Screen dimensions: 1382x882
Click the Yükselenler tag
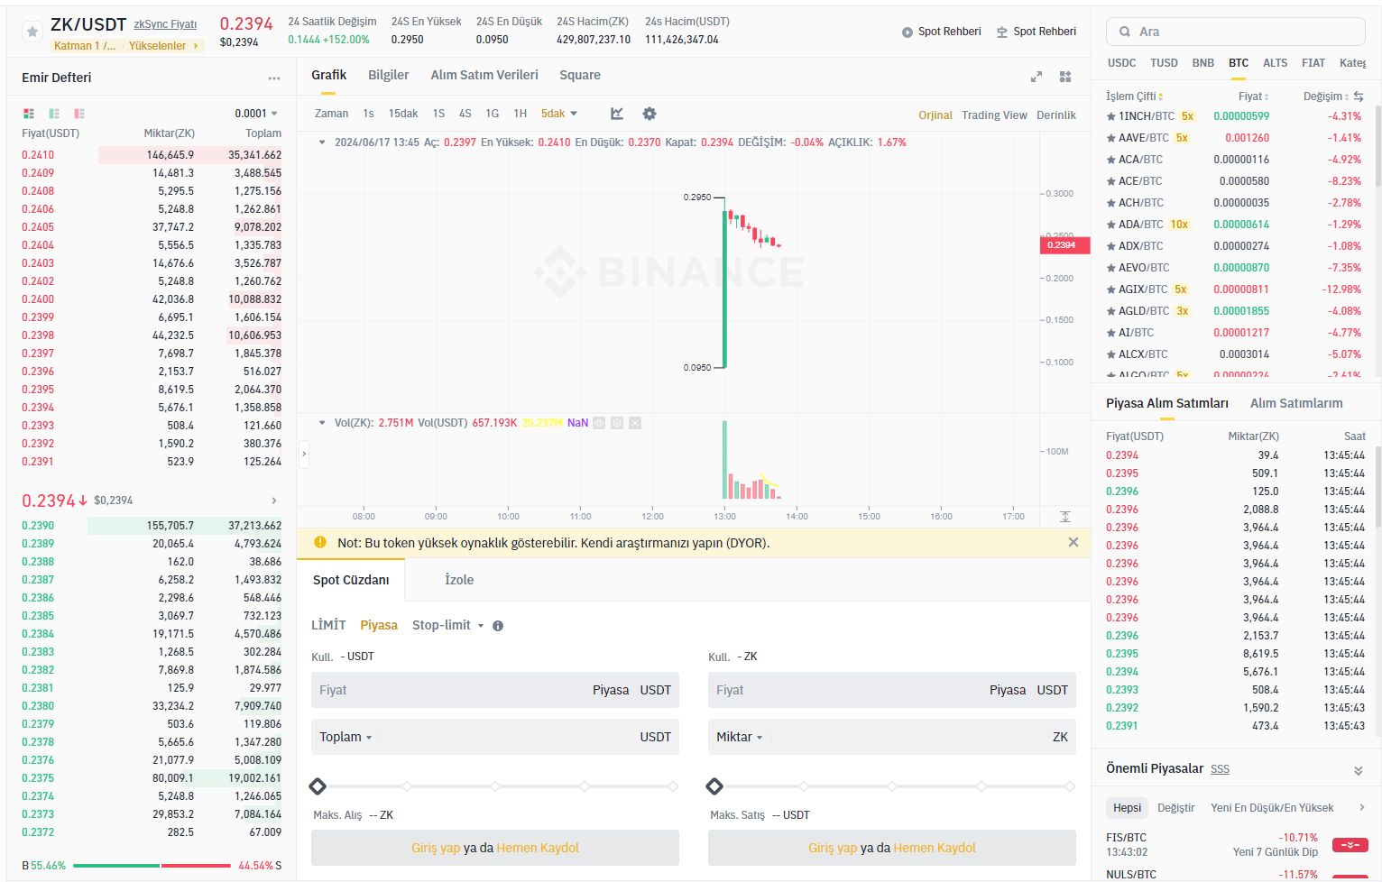(x=163, y=46)
